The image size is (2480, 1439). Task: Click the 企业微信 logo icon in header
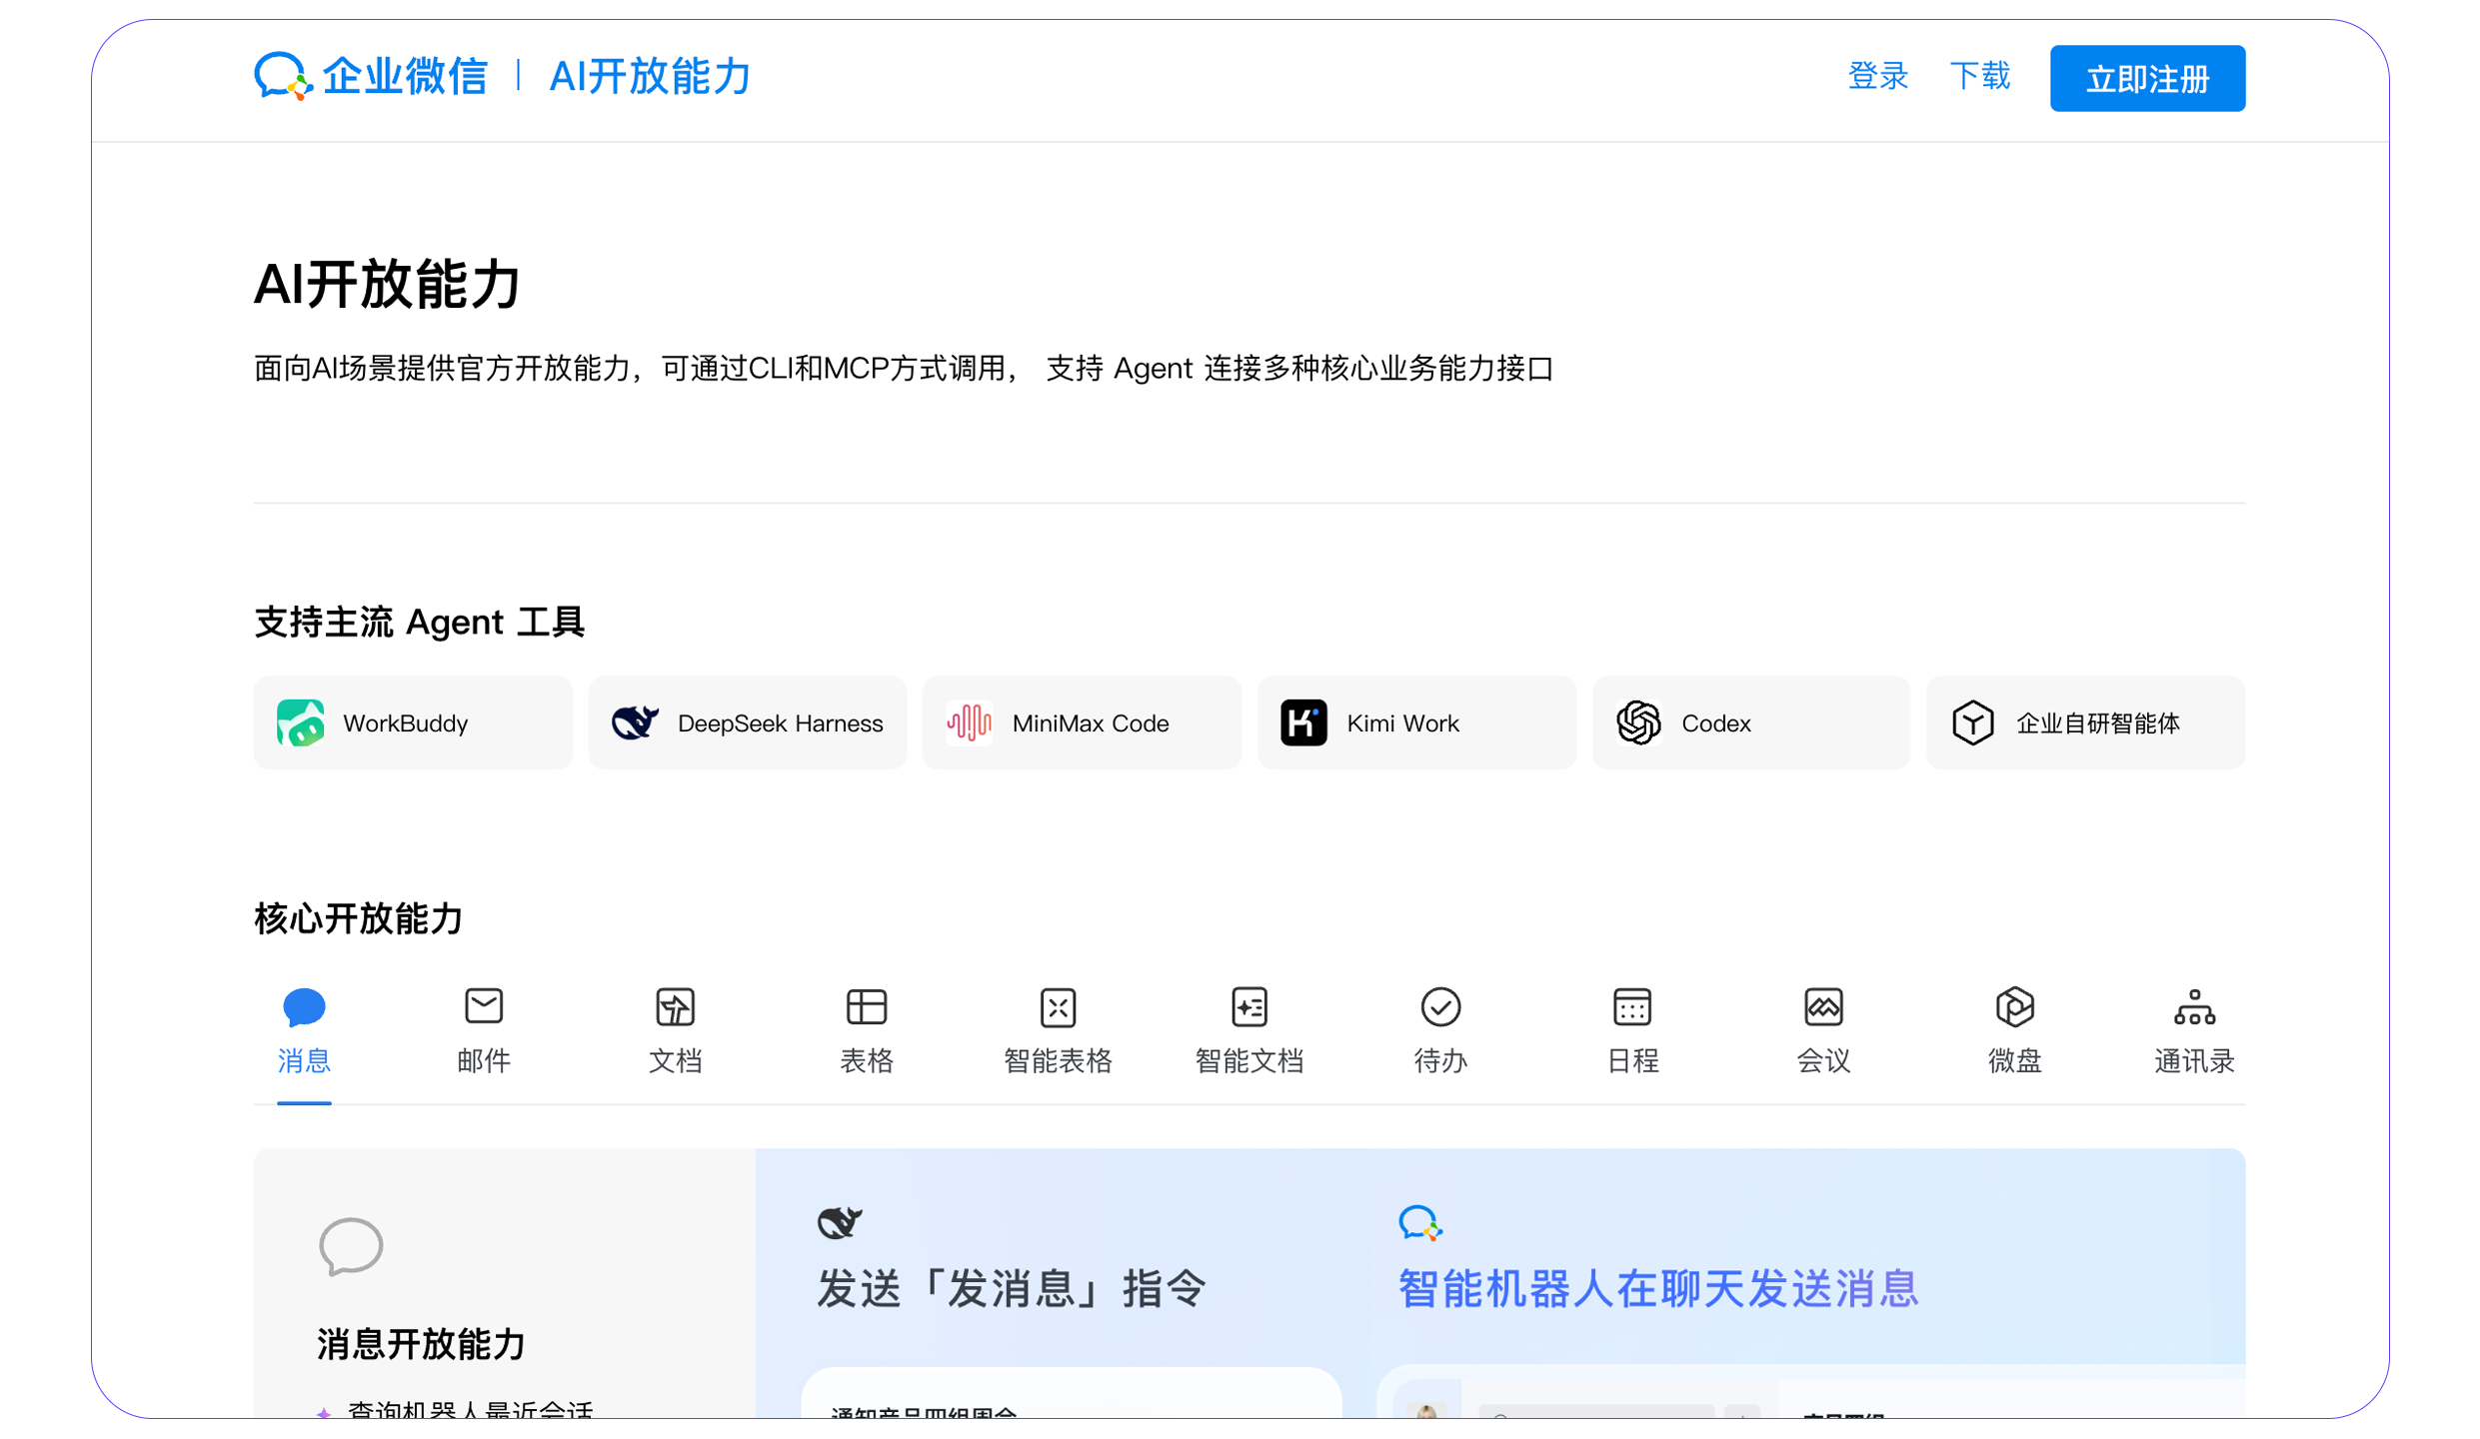[x=283, y=76]
